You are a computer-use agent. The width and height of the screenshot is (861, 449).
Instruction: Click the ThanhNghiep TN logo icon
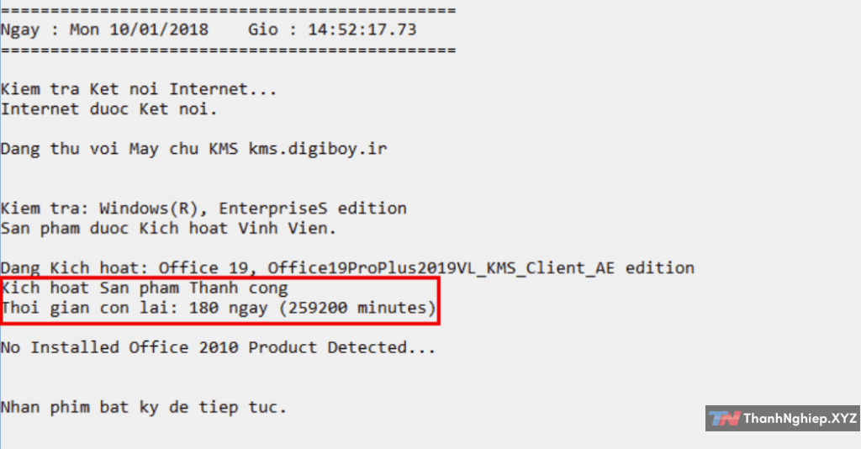[724, 418]
